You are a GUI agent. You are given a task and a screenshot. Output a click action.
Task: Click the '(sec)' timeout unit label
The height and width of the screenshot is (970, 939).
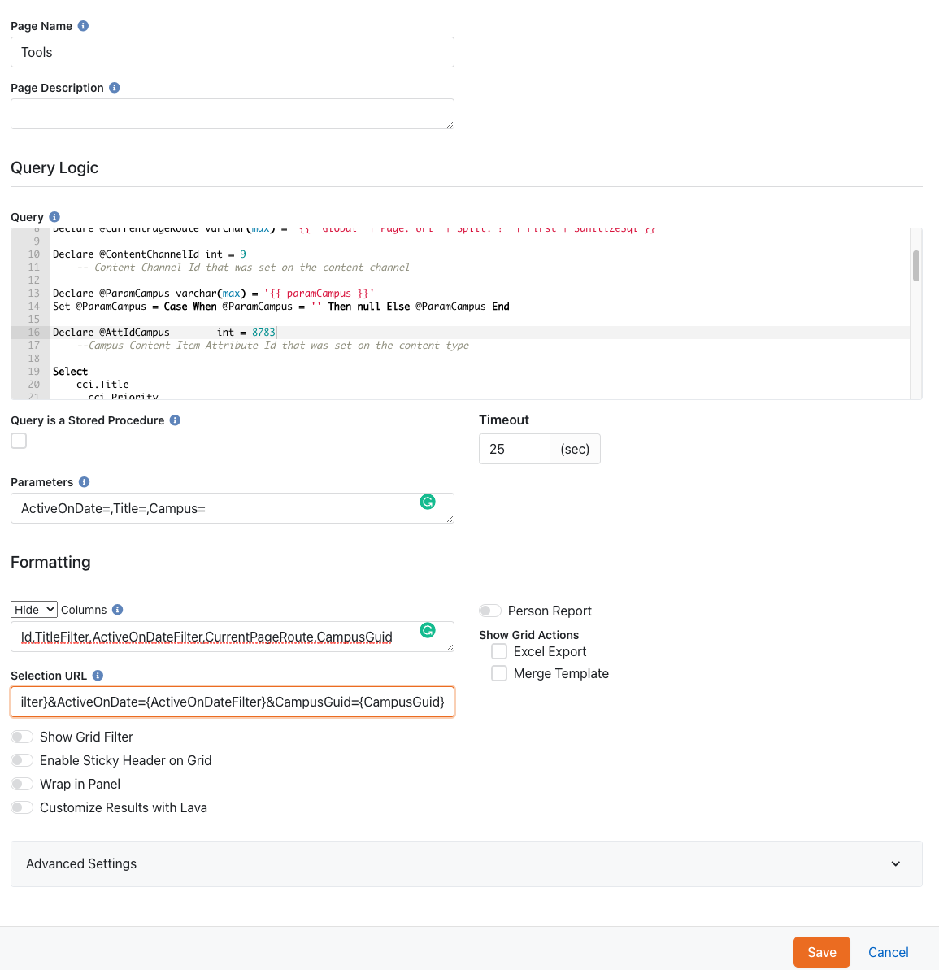(x=575, y=449)
